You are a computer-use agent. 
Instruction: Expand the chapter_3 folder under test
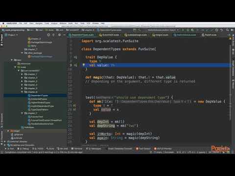(x=22, y=81)
